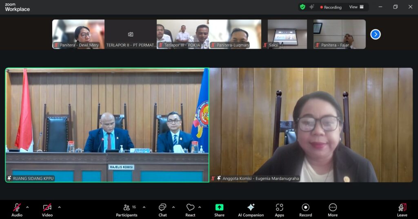
Task: Expand the arrow next to React
Action: [x=199, y=207]
